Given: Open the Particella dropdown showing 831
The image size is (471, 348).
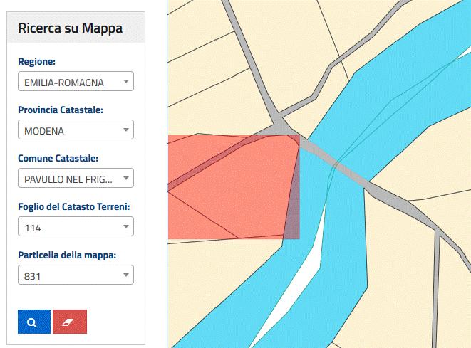Looking at the screenshot, I should coord(75,275).
